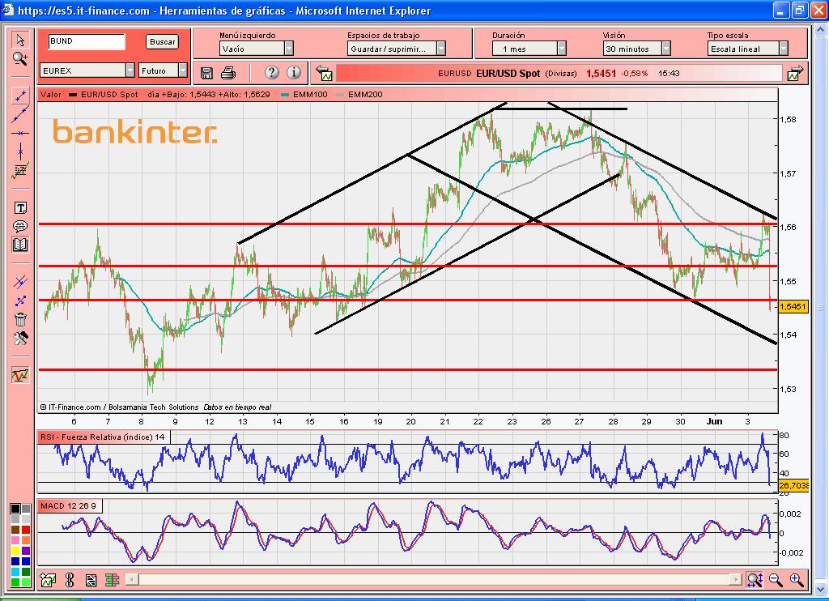Click the BUND search input field
The width and height of the screenshot is (829, 601).
tap(87, 41)
